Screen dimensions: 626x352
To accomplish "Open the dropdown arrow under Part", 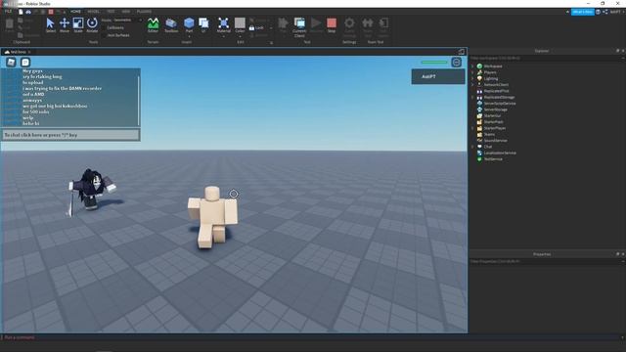I will 189,37.
